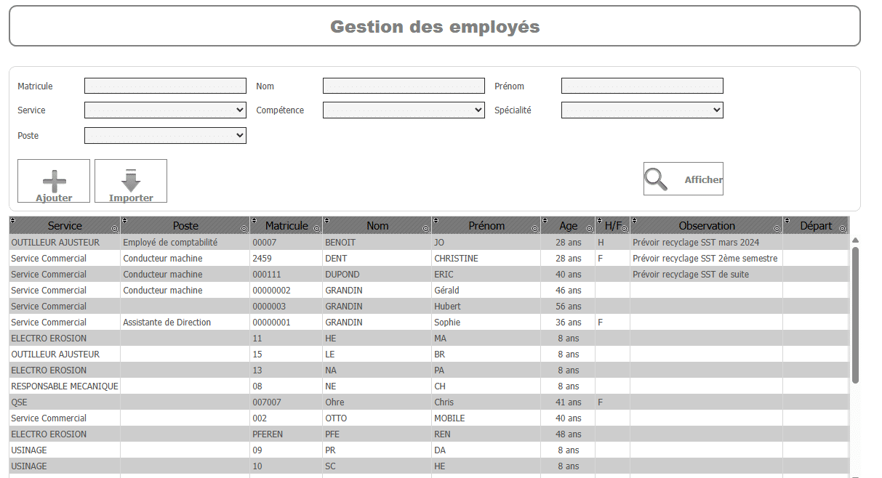Click matricule cell 2459

coord(286,259)
